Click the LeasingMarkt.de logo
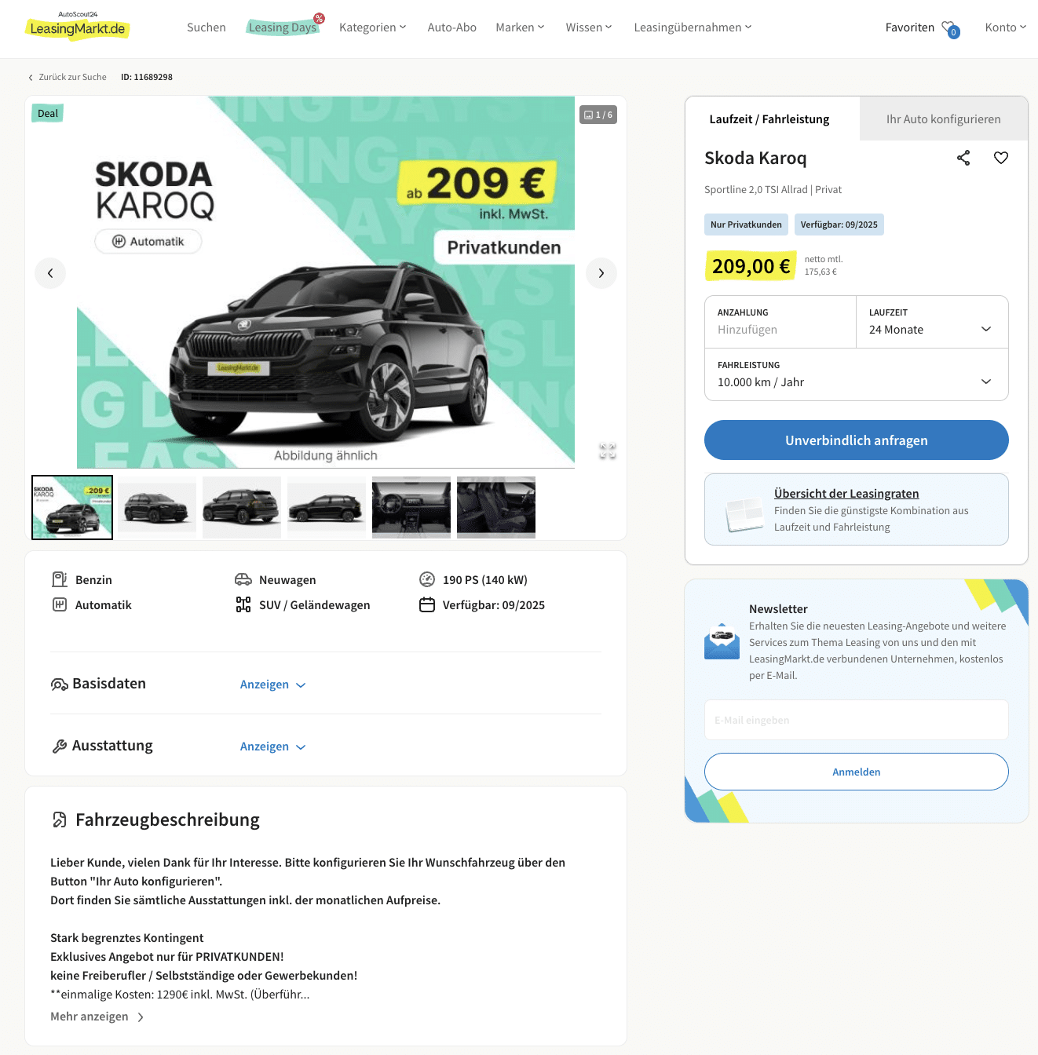1038x1055 pixels. [78, 27]
